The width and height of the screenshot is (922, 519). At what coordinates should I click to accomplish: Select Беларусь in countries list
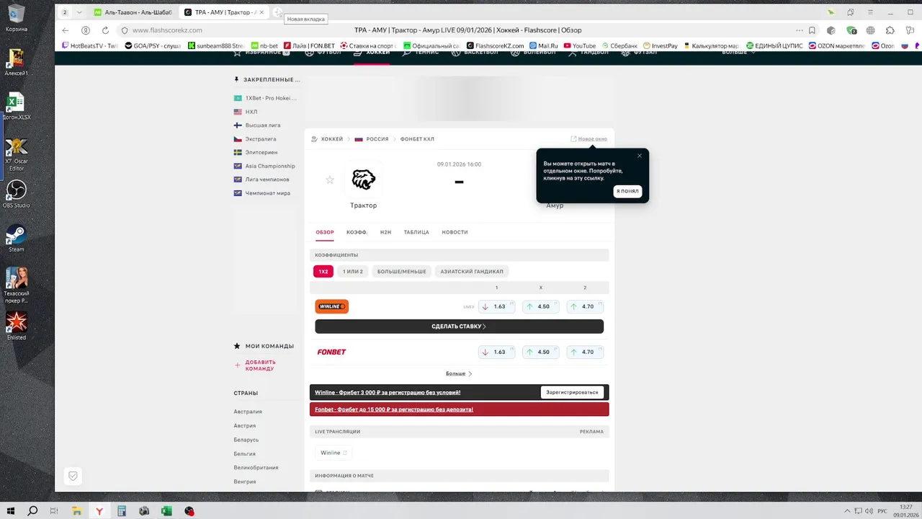pos(246,440)
